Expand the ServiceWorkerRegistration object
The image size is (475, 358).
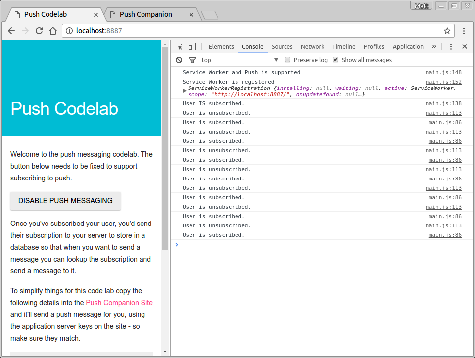(185, 91)
